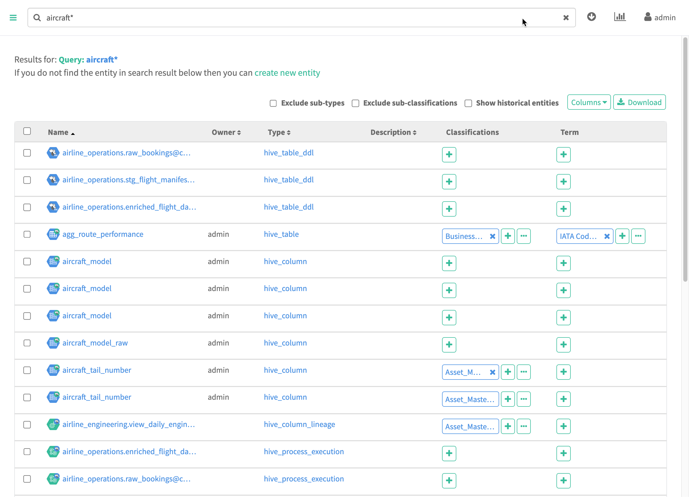Remove the Business classification tag from agg_route_performance

pyautogui.click(x=492, y=236)
